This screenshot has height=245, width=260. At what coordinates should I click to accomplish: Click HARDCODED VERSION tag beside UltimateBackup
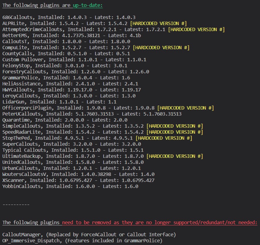tap(175, 156)
